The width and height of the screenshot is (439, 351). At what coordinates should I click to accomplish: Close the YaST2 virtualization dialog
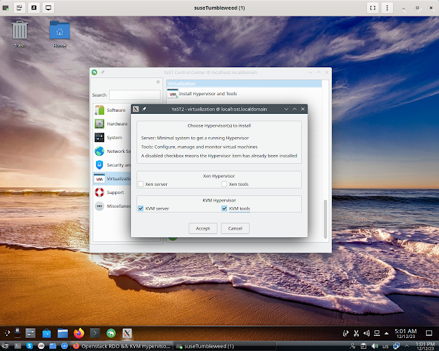(x=302, y=109)
